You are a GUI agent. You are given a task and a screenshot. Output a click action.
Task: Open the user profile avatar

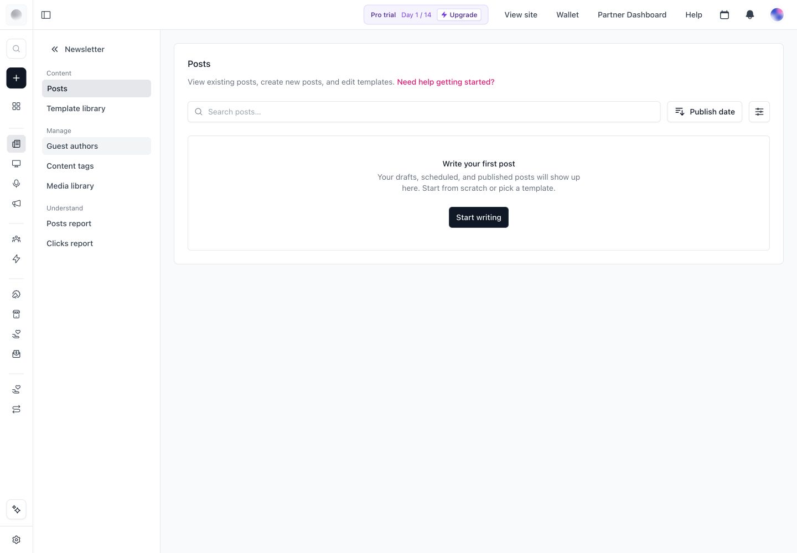777,15
